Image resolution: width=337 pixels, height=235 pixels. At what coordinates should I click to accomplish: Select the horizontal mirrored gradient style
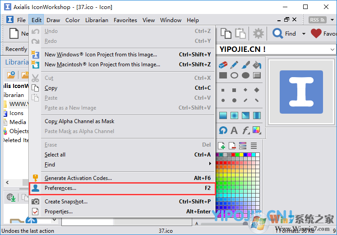click(x=257, y=115)
